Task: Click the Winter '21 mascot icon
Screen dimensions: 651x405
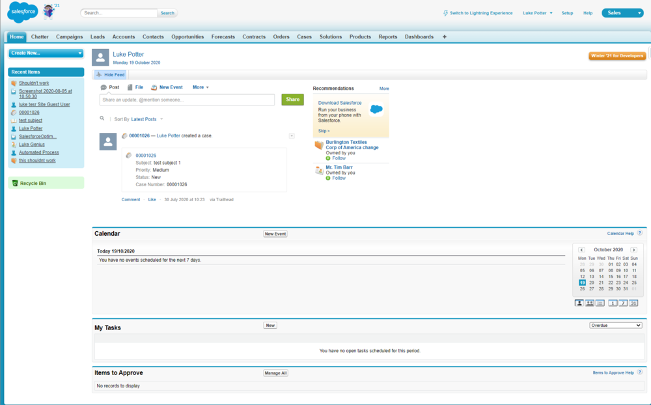Action: click(50, 11)
